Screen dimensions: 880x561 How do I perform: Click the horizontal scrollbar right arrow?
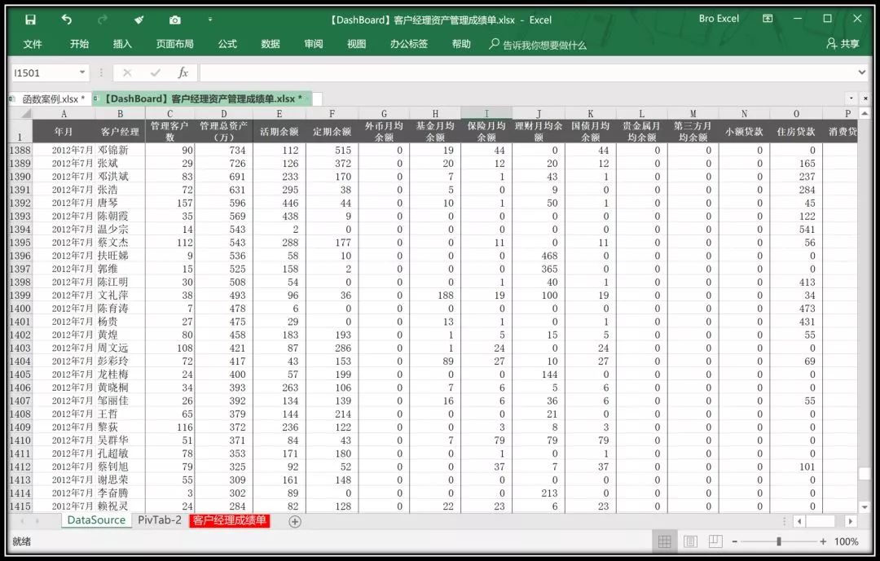click(x=851, y=521)
